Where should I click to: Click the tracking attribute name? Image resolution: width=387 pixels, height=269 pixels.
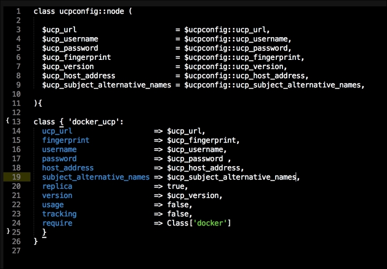(x=59, y=214)
